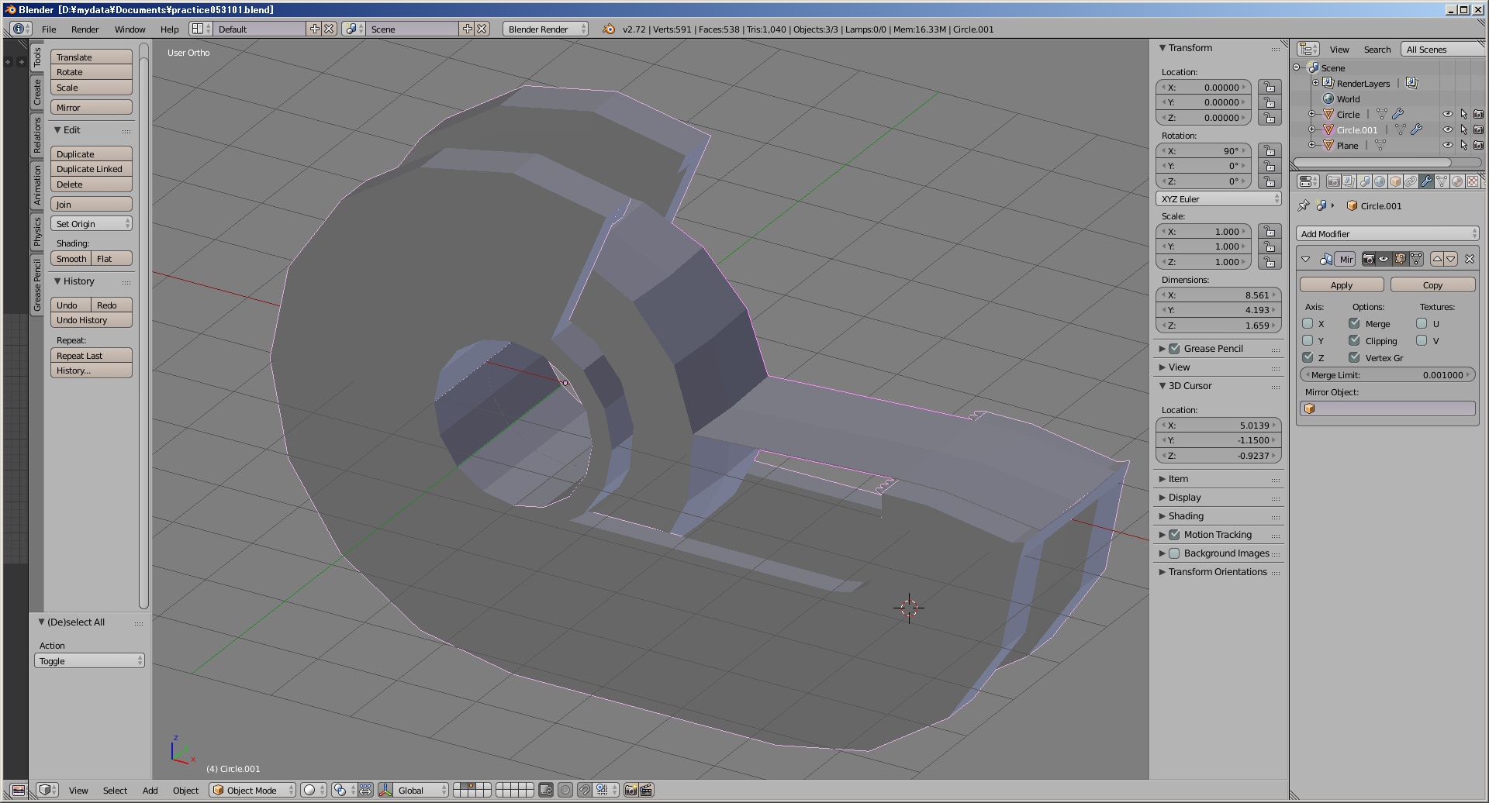
Task: Switch to the Create tab in tool shelf
Action: 36,92
